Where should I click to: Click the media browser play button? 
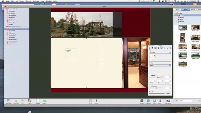pyautogui.click(x=177, y=101)
